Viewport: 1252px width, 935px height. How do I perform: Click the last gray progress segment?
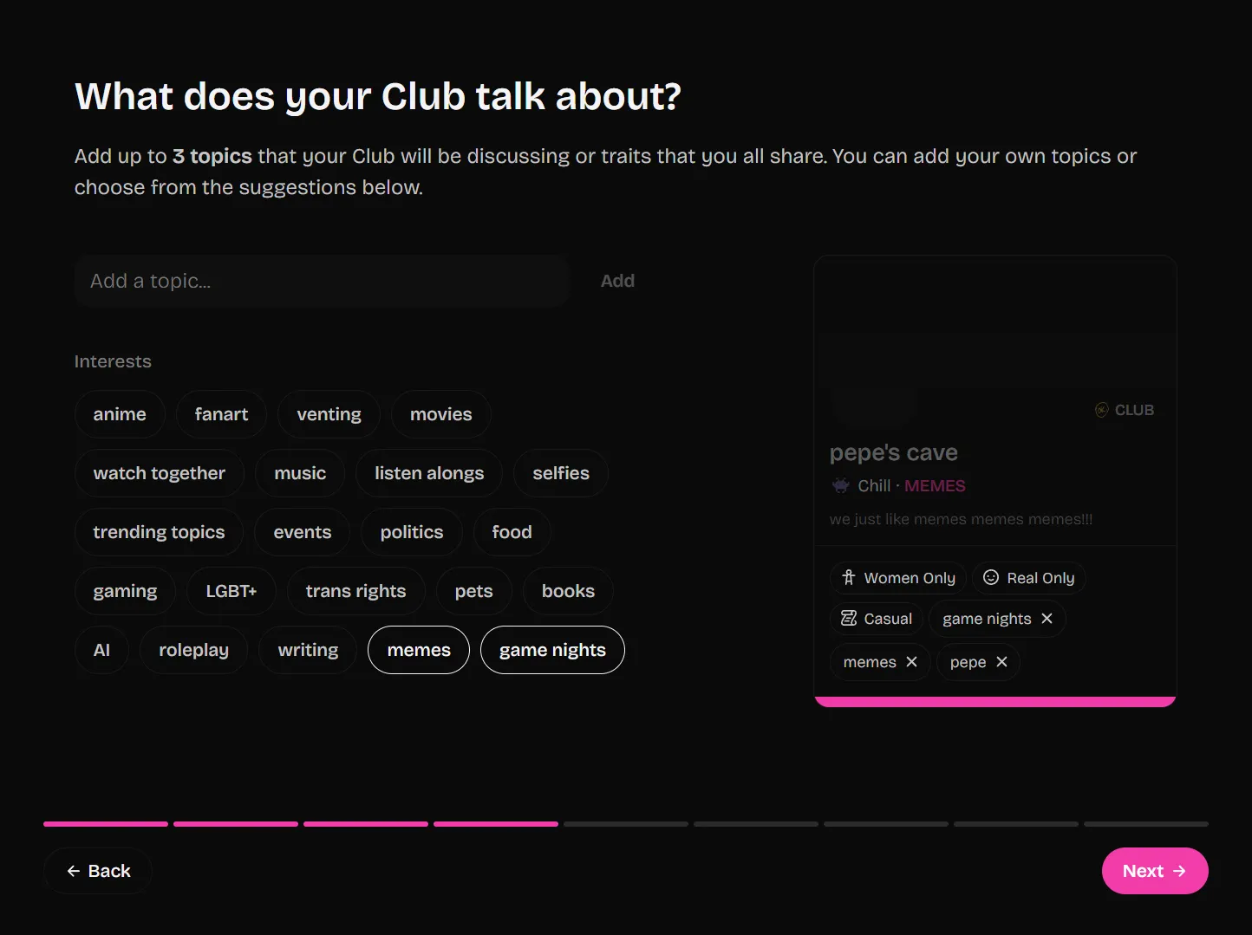pos(1146,824)
